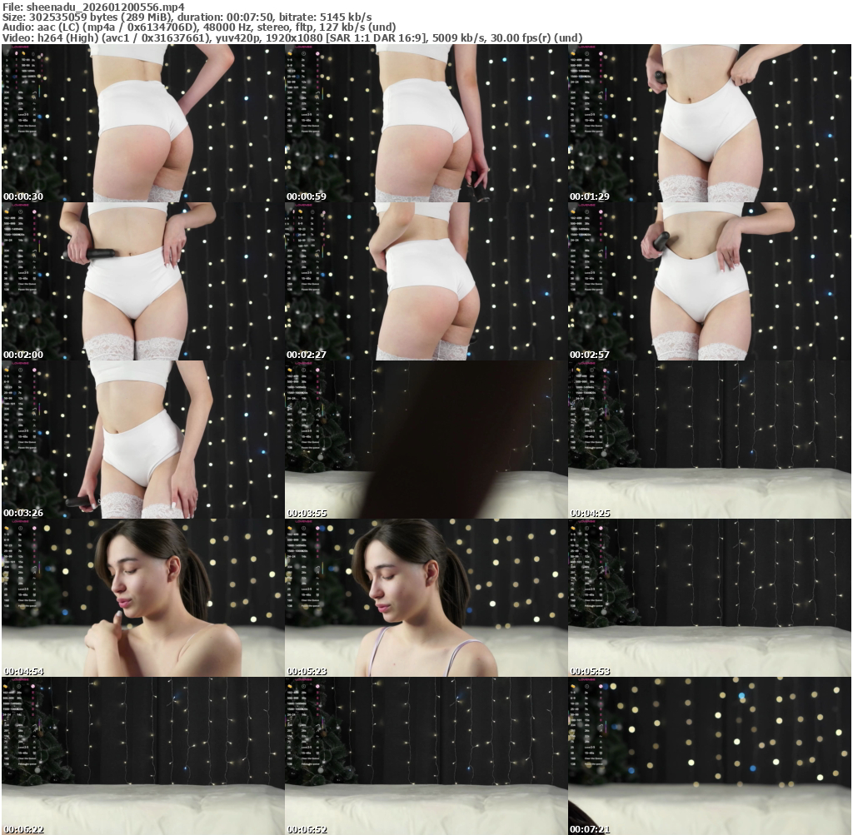Click the thumbnail at timestamp 00:00:30
The image size is (853, 835).
142,123
